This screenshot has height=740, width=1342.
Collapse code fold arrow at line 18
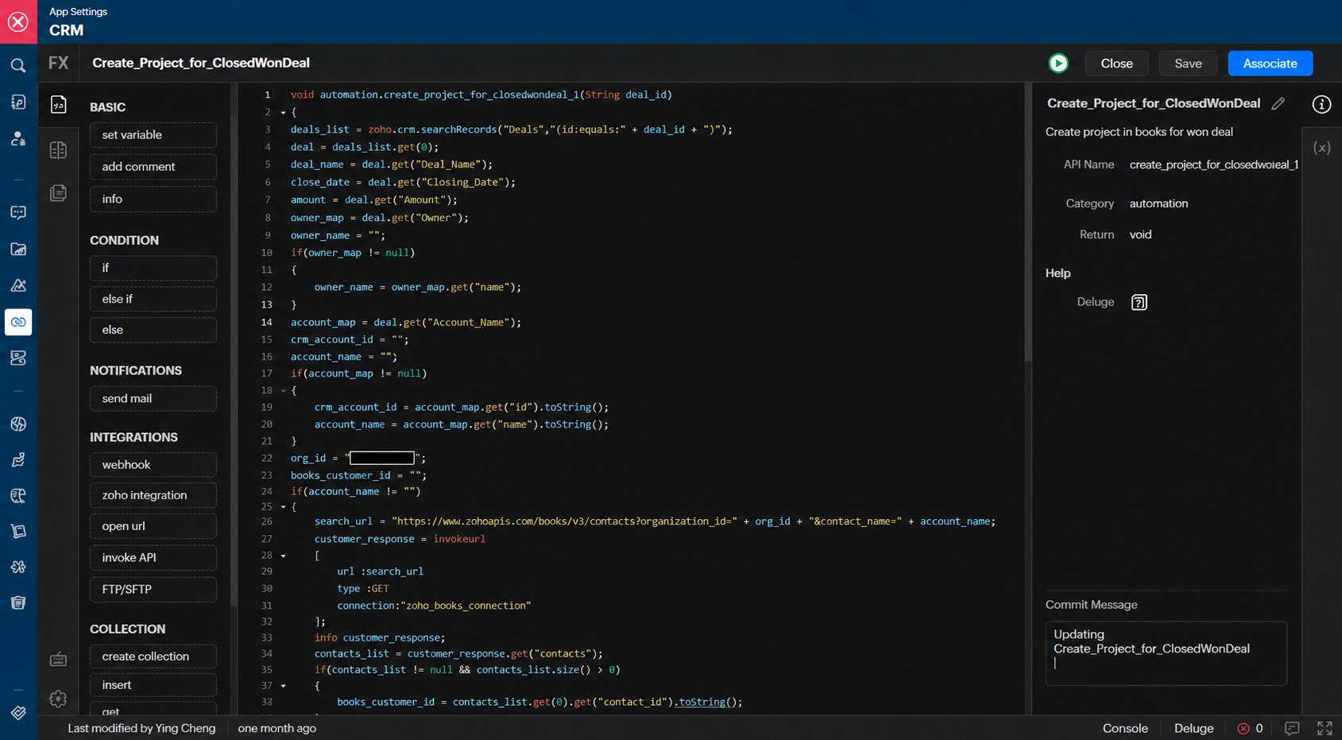coord(283,390)
